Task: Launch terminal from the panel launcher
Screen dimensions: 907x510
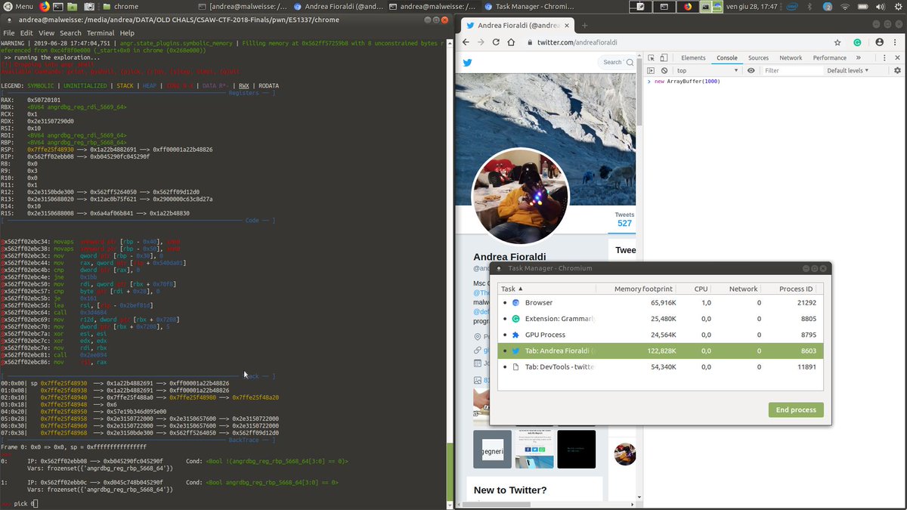Action: (59, 6)
